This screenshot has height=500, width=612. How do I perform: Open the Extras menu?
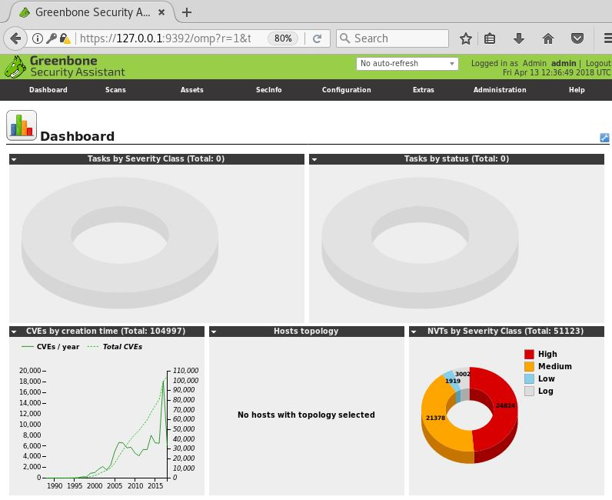[x=423, y=90]
